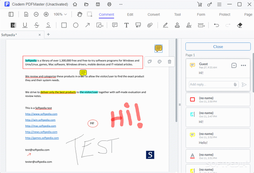The height and width of the screenshot is (173, 254).
Task: Open the http://win.softpedia.com link
Action: [x=40, y=120]
